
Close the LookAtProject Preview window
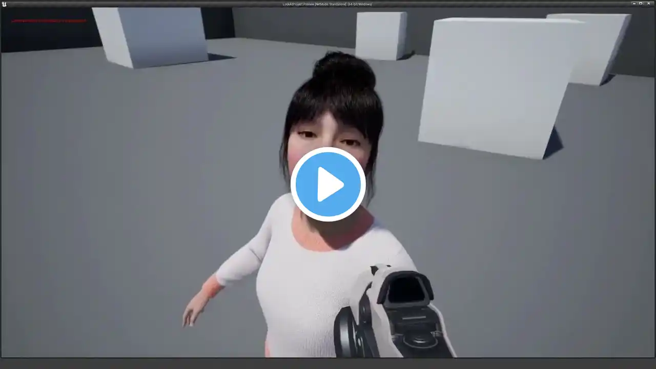pyautogui.click(x=649, y=4)
